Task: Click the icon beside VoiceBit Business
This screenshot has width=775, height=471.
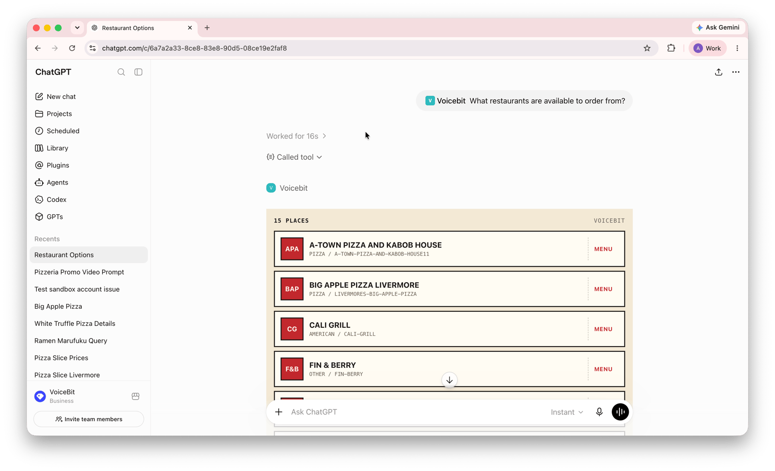Action: click(136, 396)
